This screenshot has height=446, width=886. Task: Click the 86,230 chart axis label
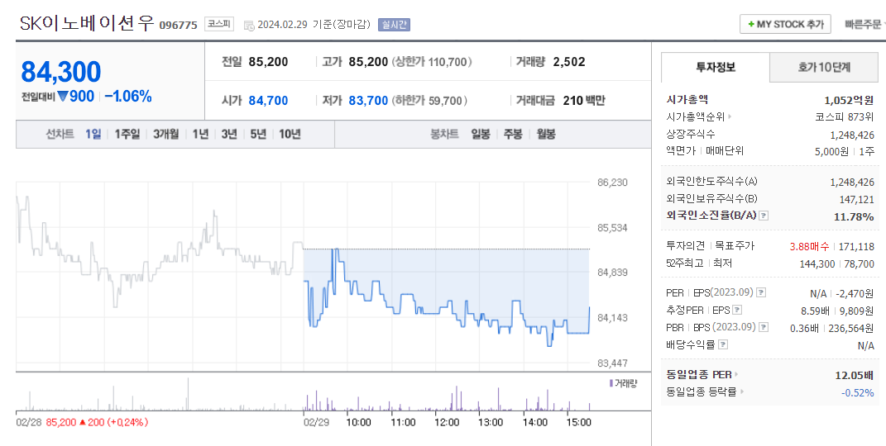click(x=612, y=183)
